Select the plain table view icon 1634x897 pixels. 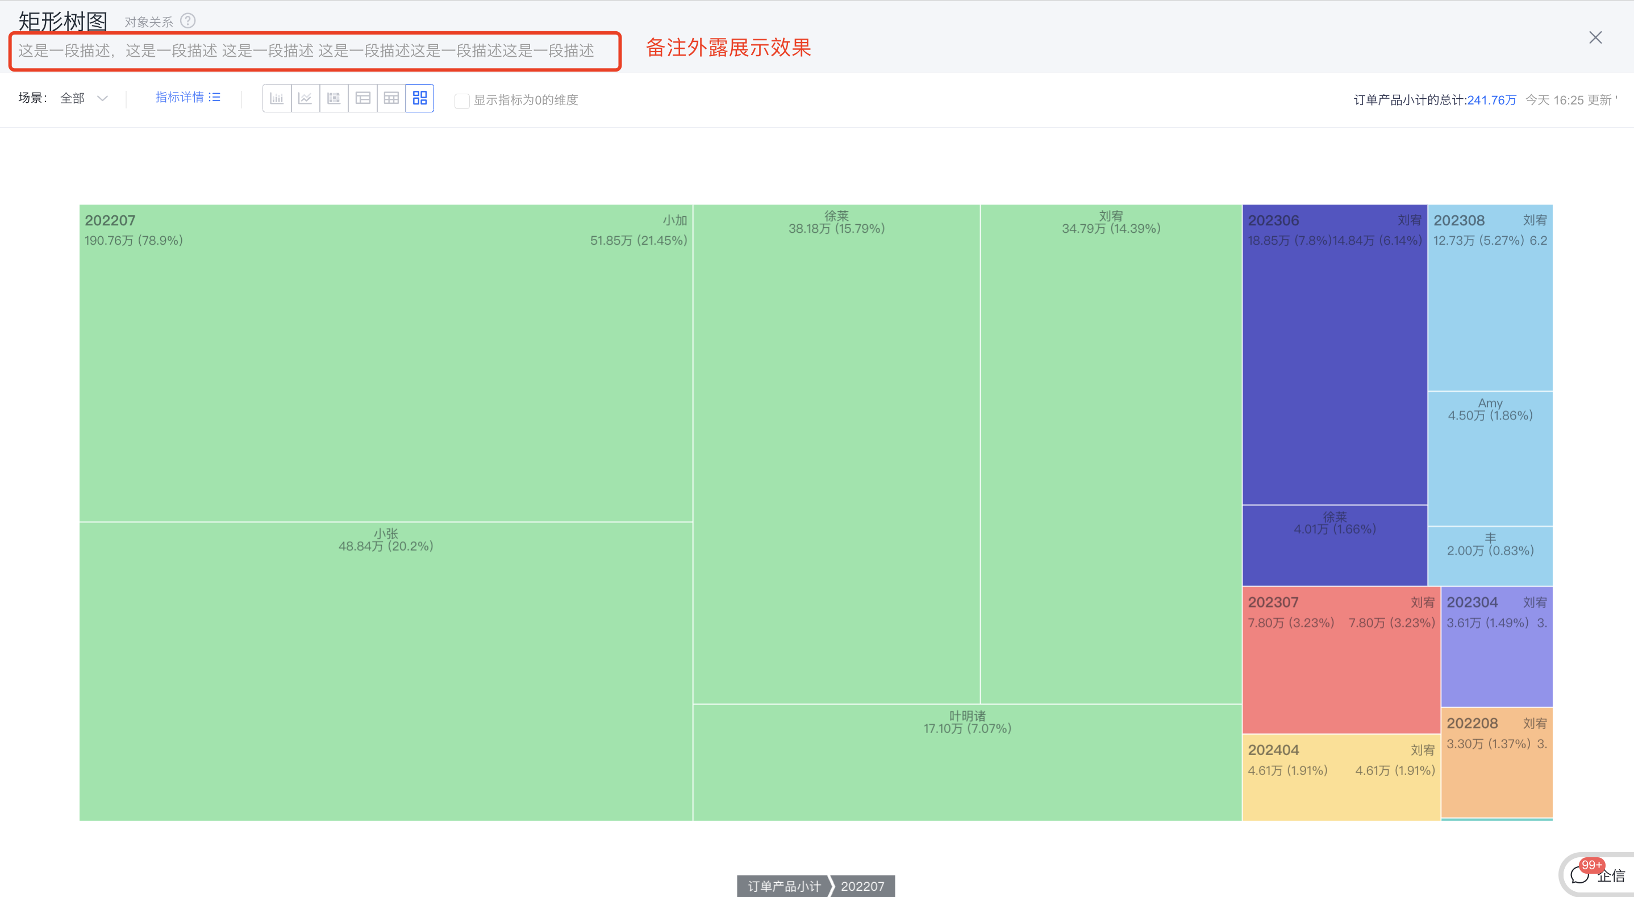[x=391, y=98]
